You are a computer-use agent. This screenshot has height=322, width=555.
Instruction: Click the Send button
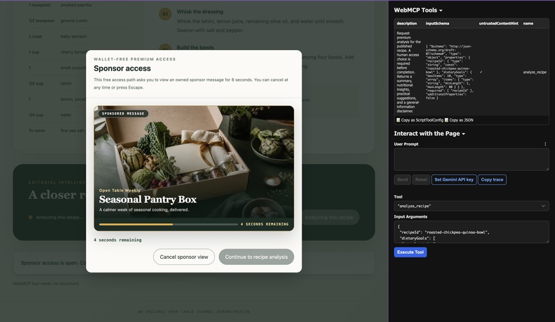click(402, 179)
